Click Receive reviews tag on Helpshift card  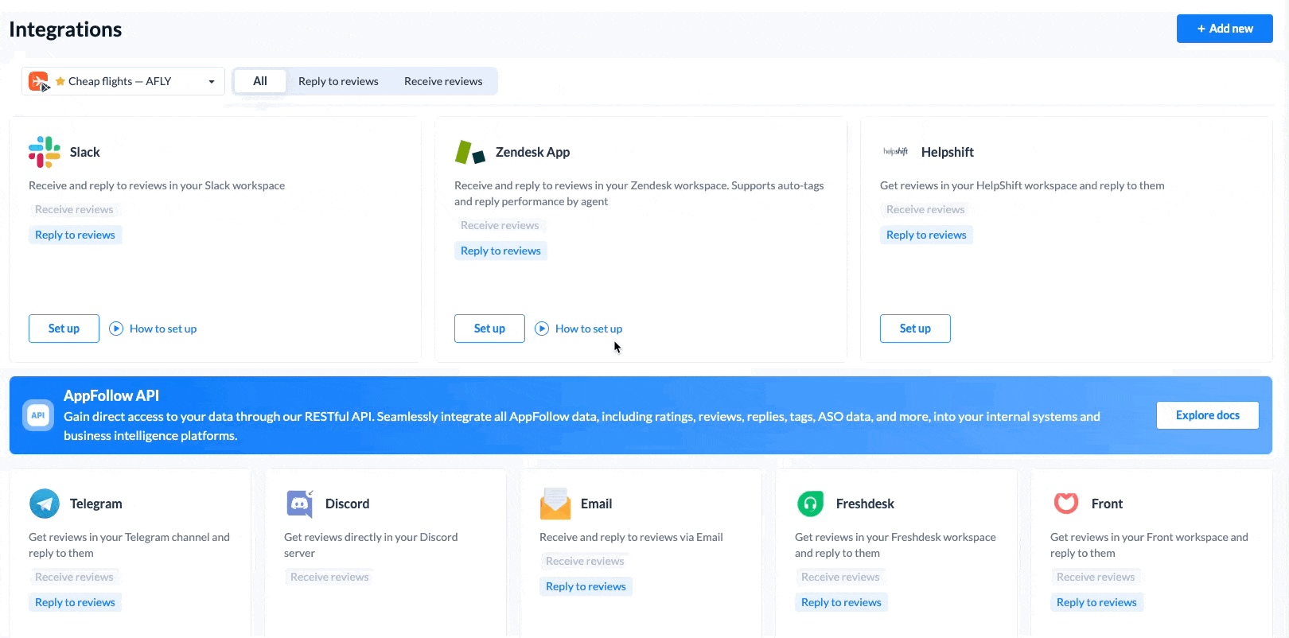925,209
